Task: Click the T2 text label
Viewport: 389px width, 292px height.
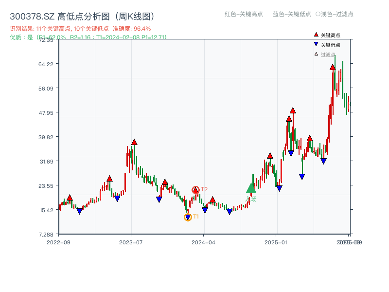Action: 204,189
